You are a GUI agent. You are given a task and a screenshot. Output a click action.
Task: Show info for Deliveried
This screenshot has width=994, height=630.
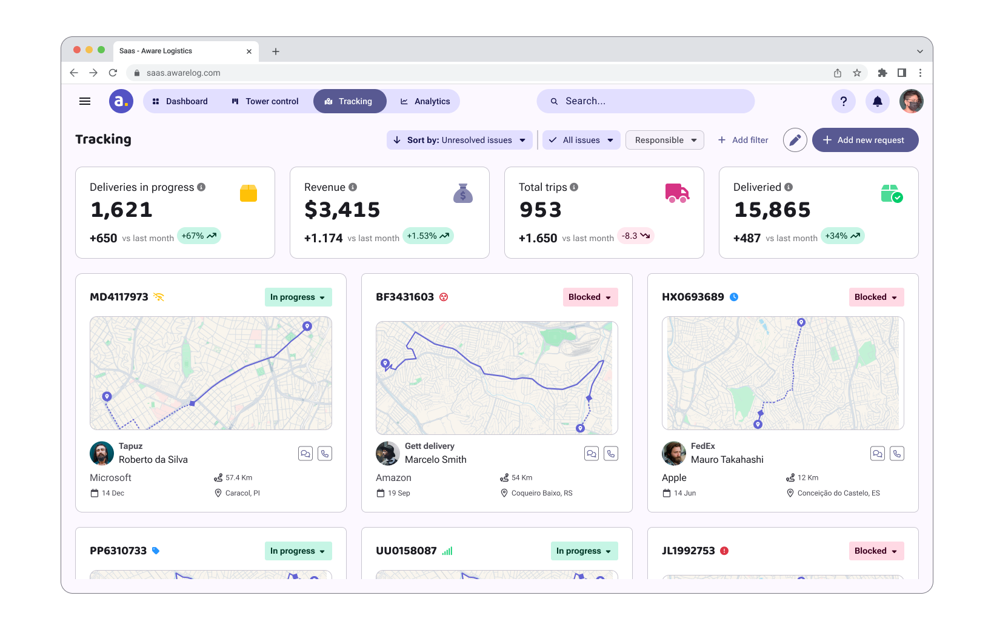tap(789, 187)
